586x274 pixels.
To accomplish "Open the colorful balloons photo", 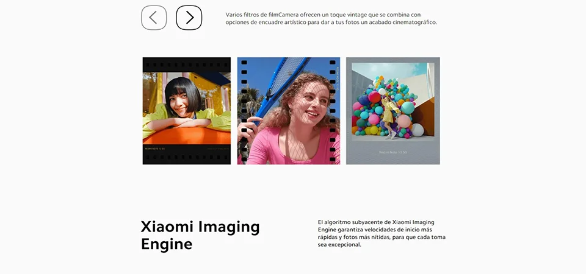I will [x=392, y=111].
